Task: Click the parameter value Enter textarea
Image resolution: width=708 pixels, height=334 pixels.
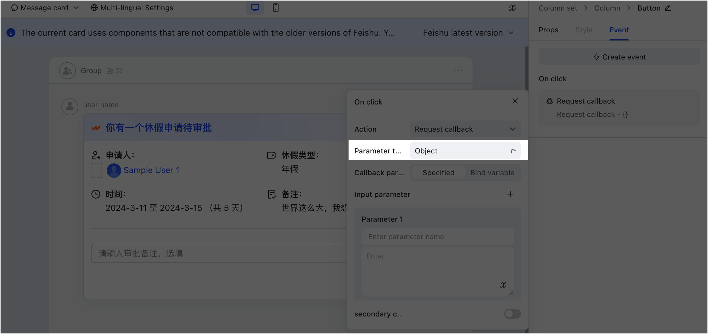Action: click(438, 271)
